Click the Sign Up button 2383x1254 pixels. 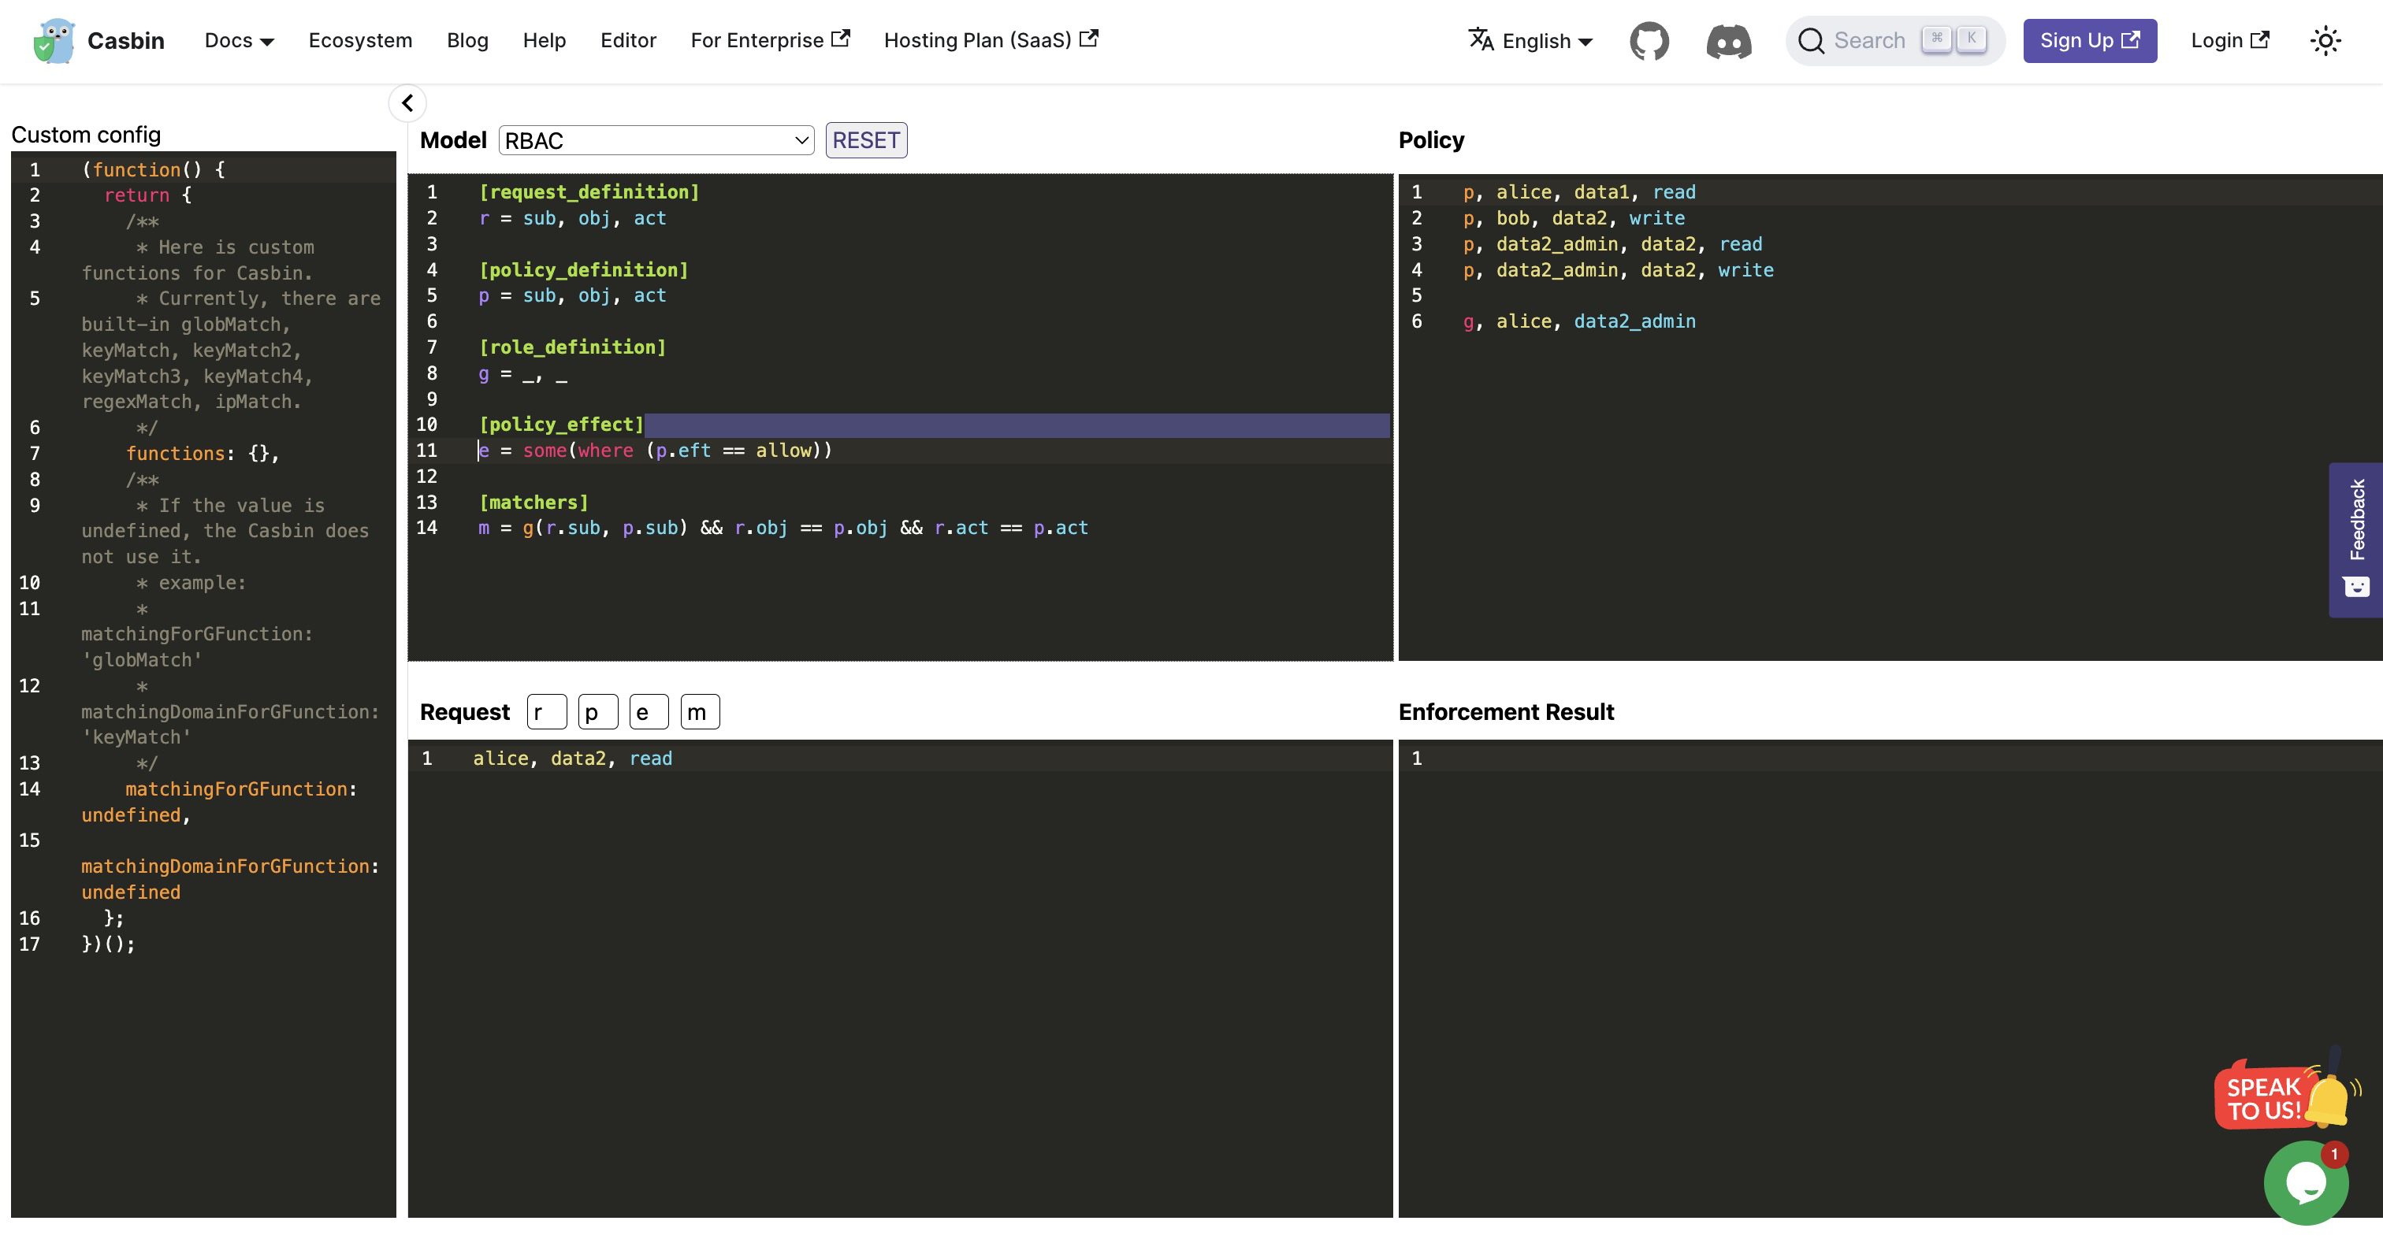(2089, 41)
